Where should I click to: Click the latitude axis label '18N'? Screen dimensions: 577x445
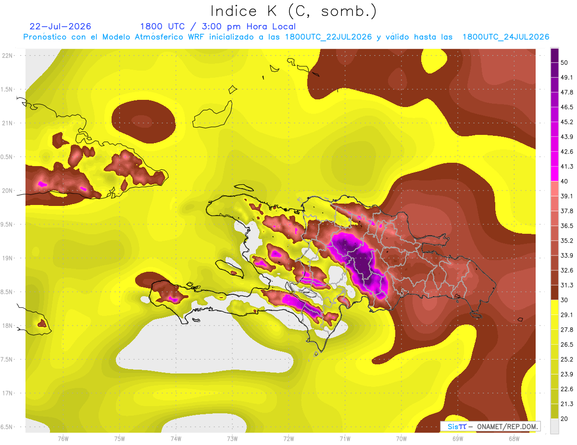point(8,326)
